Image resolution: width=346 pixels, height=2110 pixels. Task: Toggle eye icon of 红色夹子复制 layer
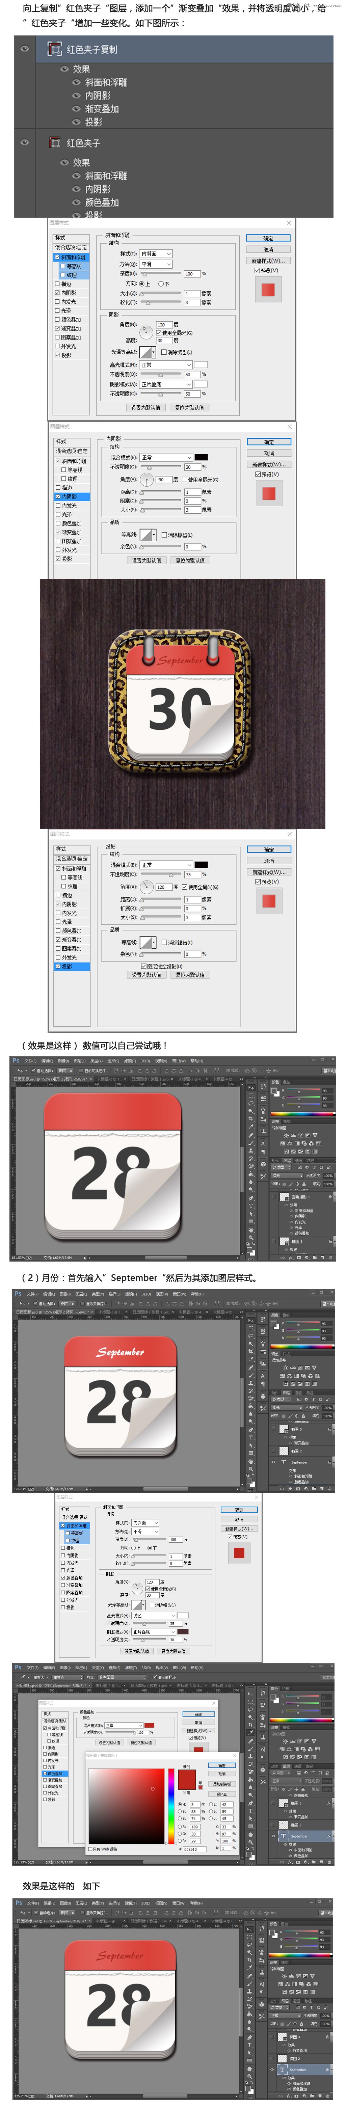[25, 49]
